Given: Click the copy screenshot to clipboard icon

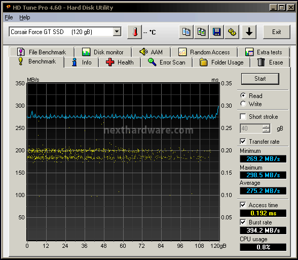Looking at the screenshot, I should (201, 32).
